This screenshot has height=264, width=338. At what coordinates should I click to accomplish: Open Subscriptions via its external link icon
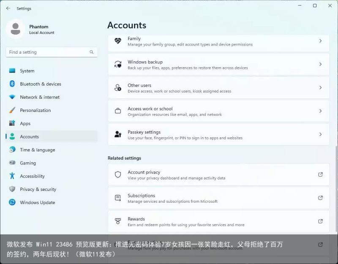[x=320, y=198]
